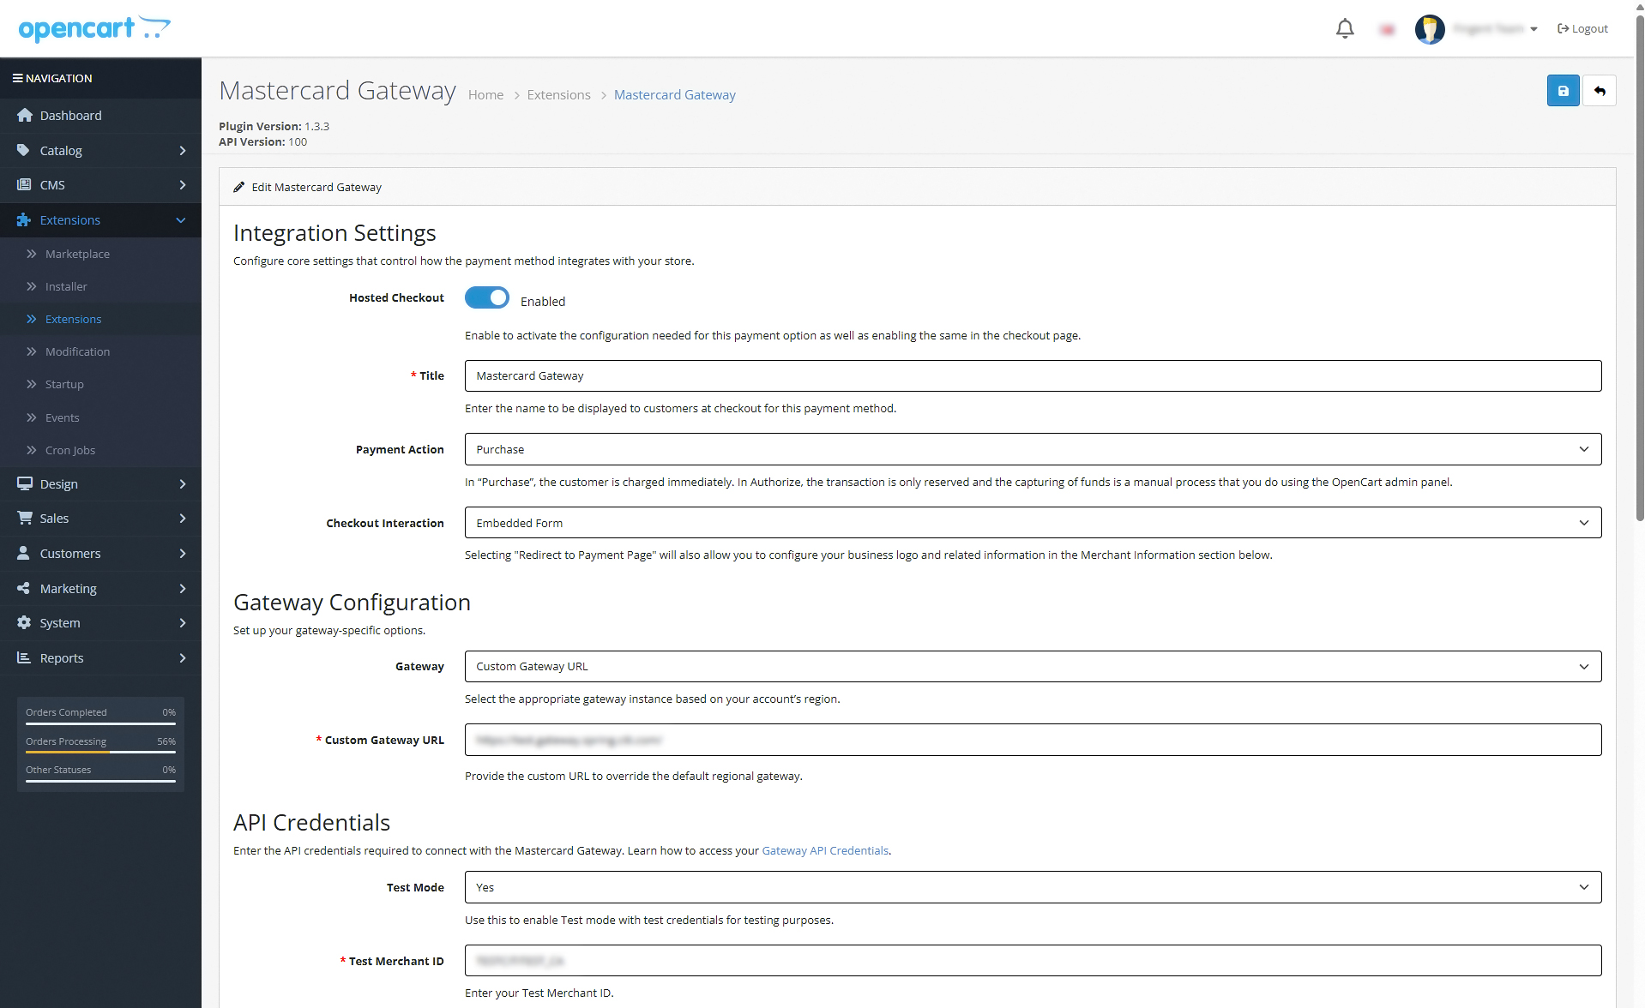Viewport: 1645px width, 1008px height.
Task: Expand the Sales menu chevron
Action: point(182,519)
